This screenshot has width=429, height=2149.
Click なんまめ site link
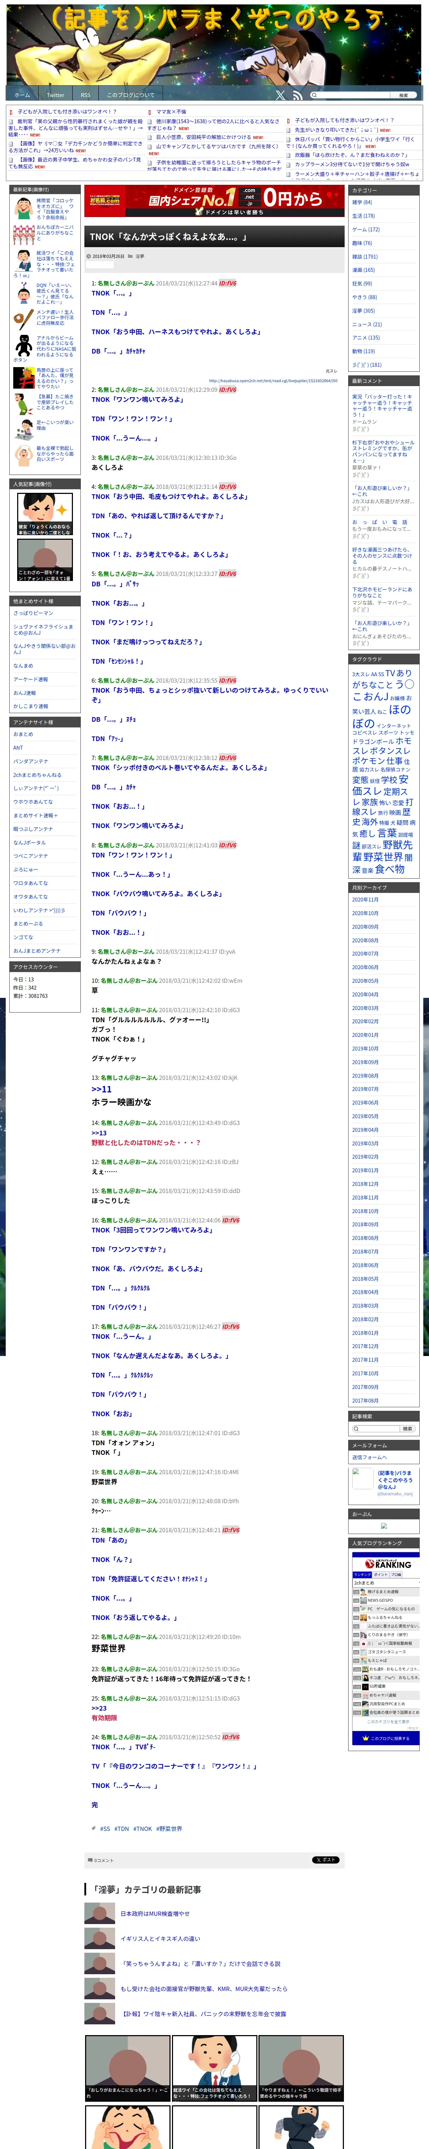[23, 666]
